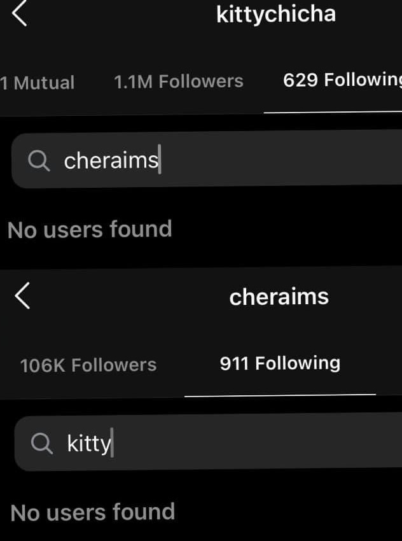Click blank space inside kitty search bar
Screen dimensions: 402x541
267,443
